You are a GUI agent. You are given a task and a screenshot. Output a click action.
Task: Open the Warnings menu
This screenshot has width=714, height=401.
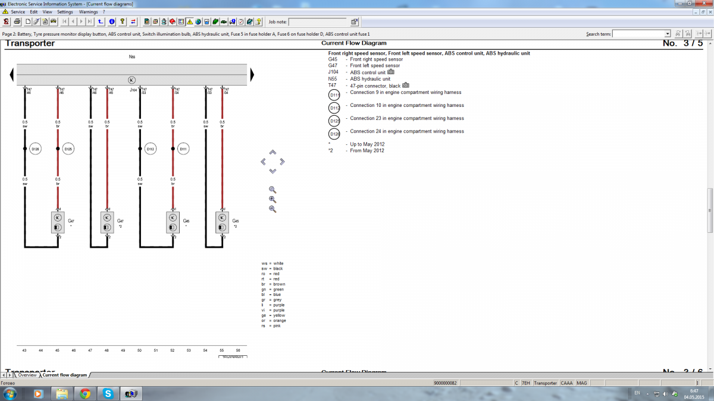click(x=88, y=12)
